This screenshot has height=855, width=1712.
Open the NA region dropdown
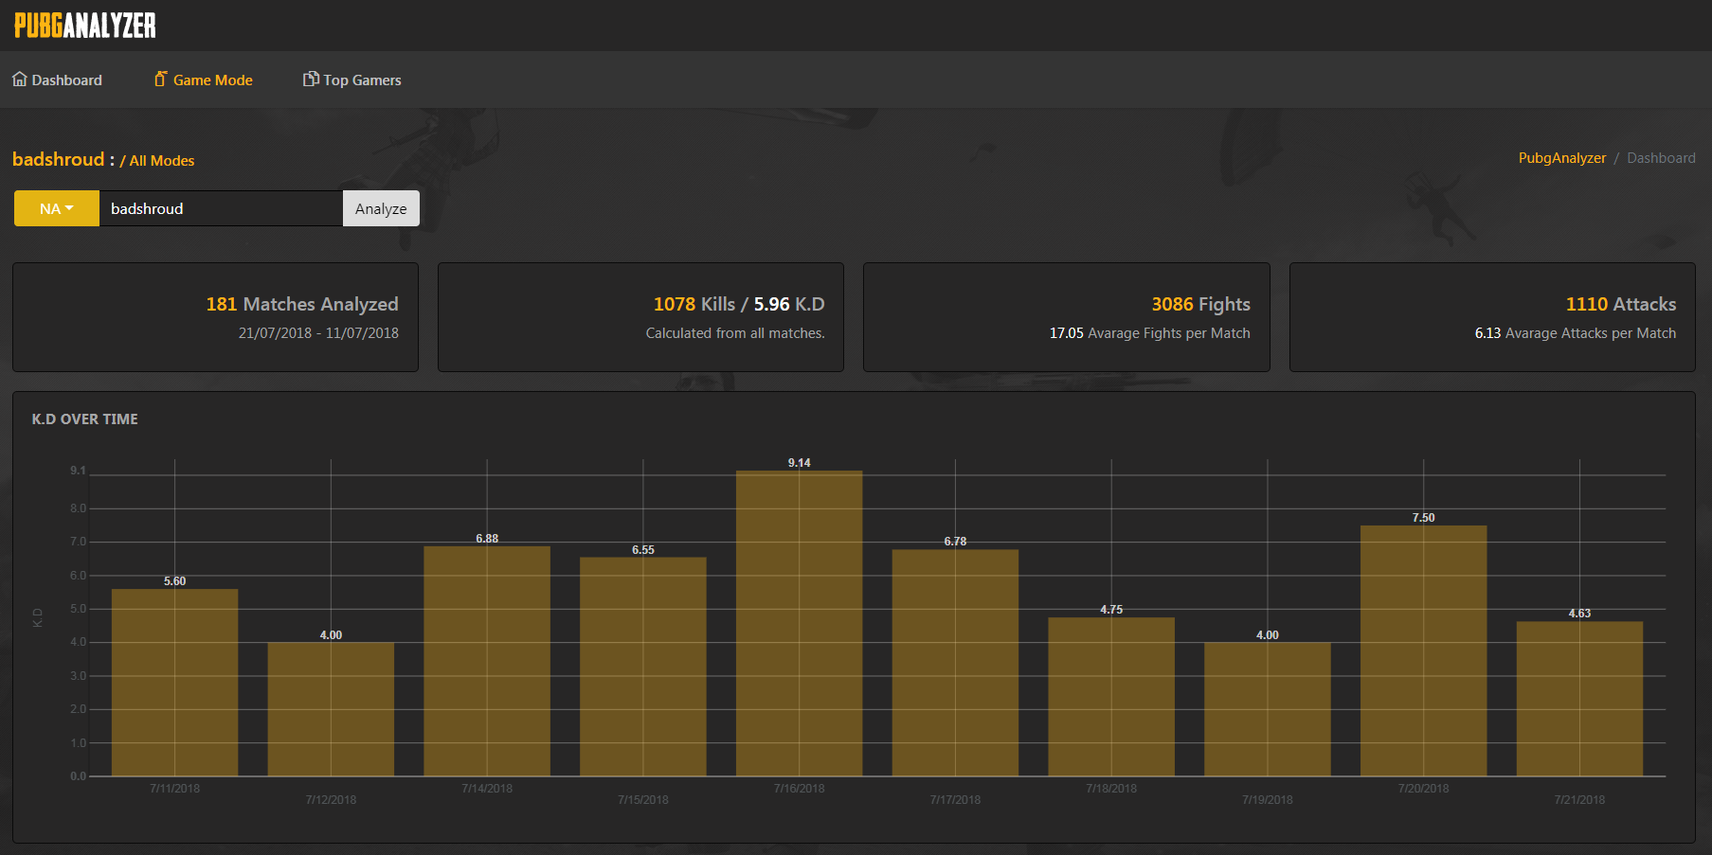click(56, 208)
